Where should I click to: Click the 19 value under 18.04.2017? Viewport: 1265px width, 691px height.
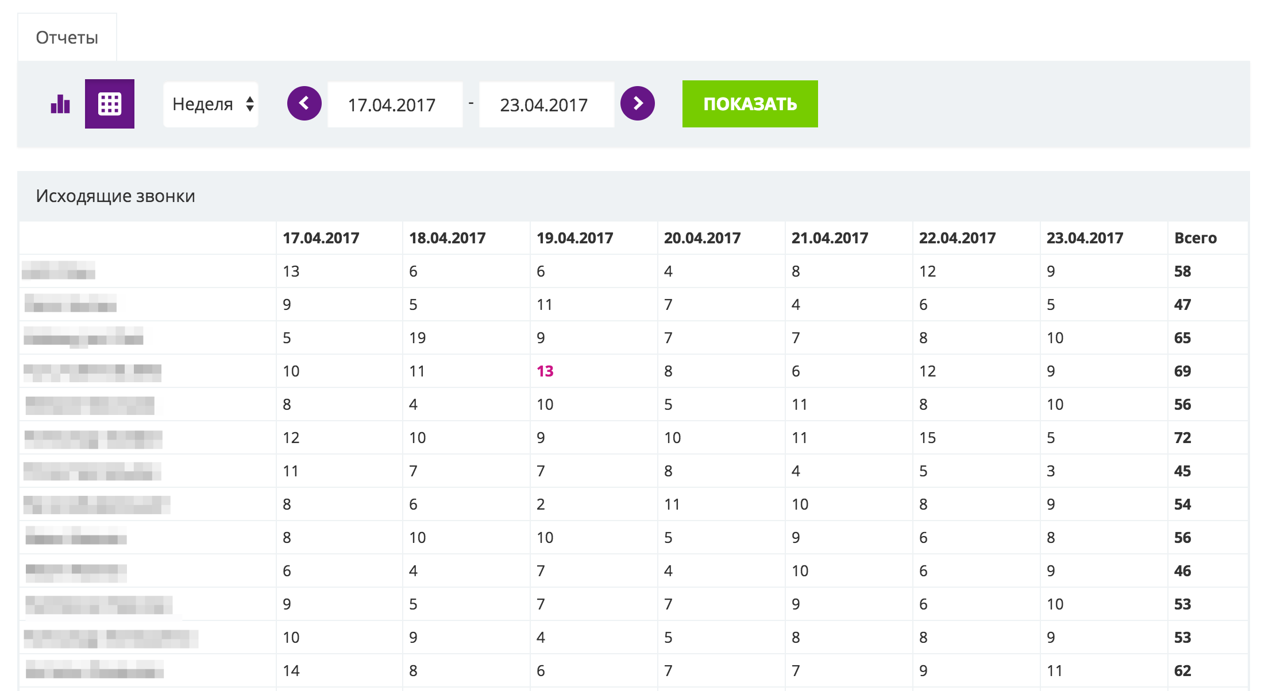(x=417, y=338)
